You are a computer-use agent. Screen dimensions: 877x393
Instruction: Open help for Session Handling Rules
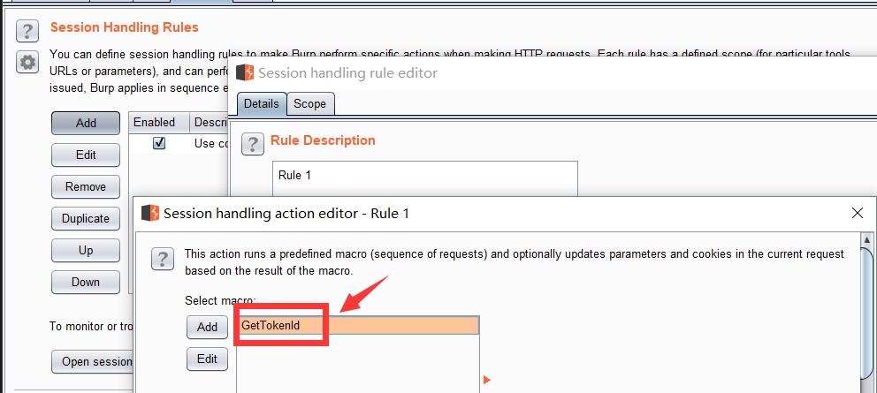[28, 31]
